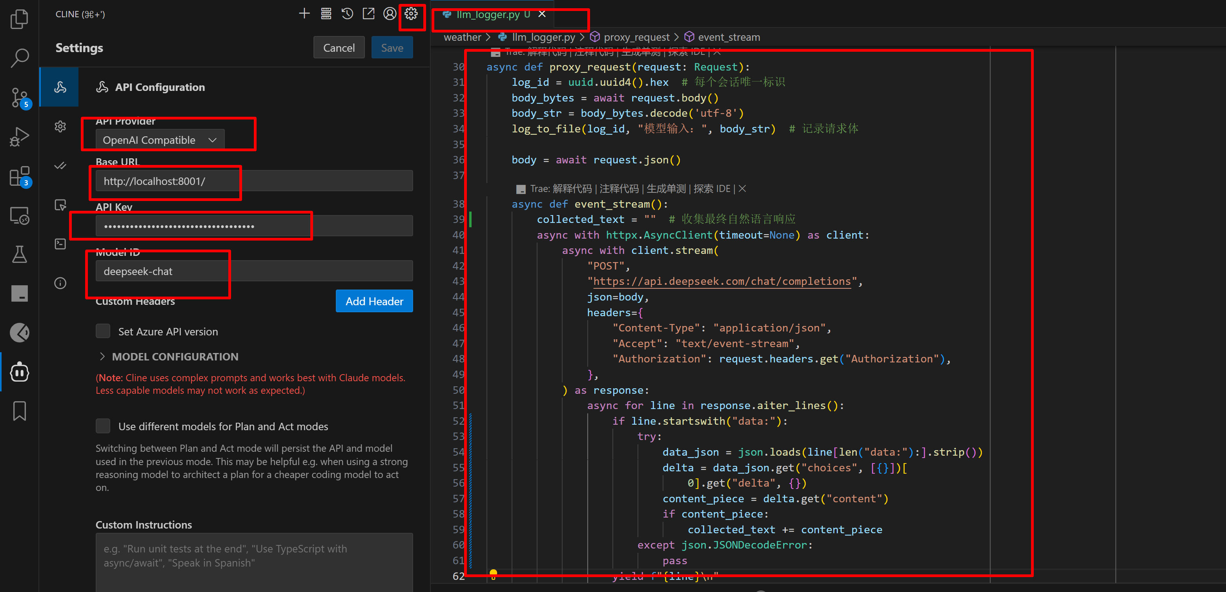Click proxy_request breadcrumb item

point(636,37)
